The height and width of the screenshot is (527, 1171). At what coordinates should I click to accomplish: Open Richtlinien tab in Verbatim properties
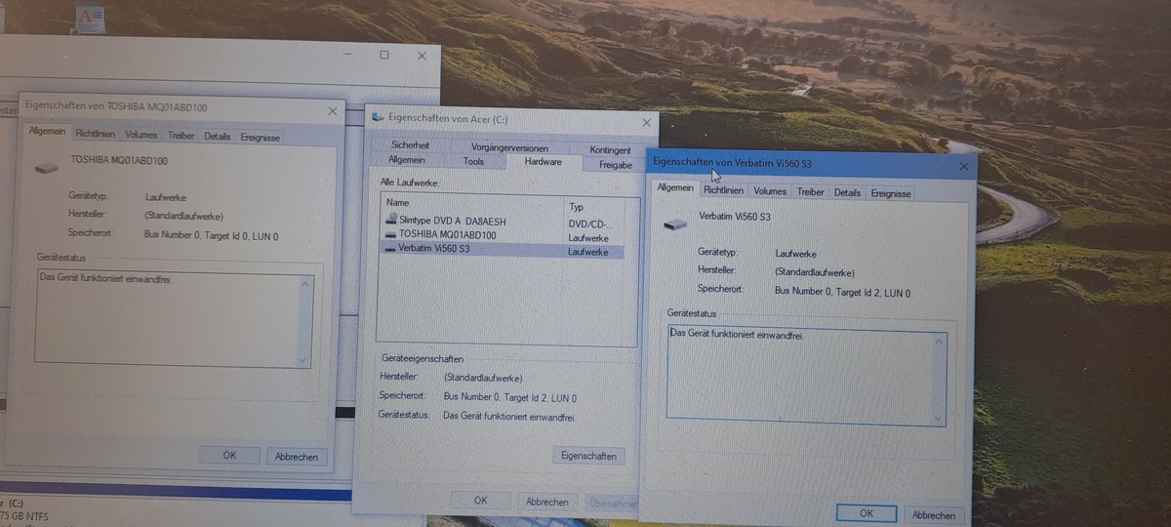tap(724, 190)
